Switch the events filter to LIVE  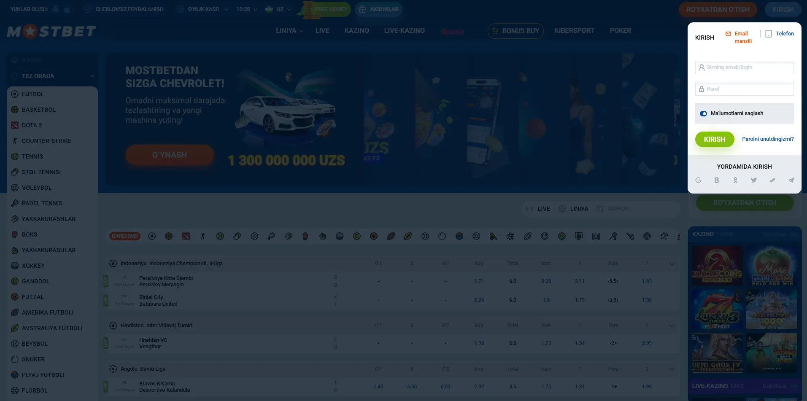538,209
